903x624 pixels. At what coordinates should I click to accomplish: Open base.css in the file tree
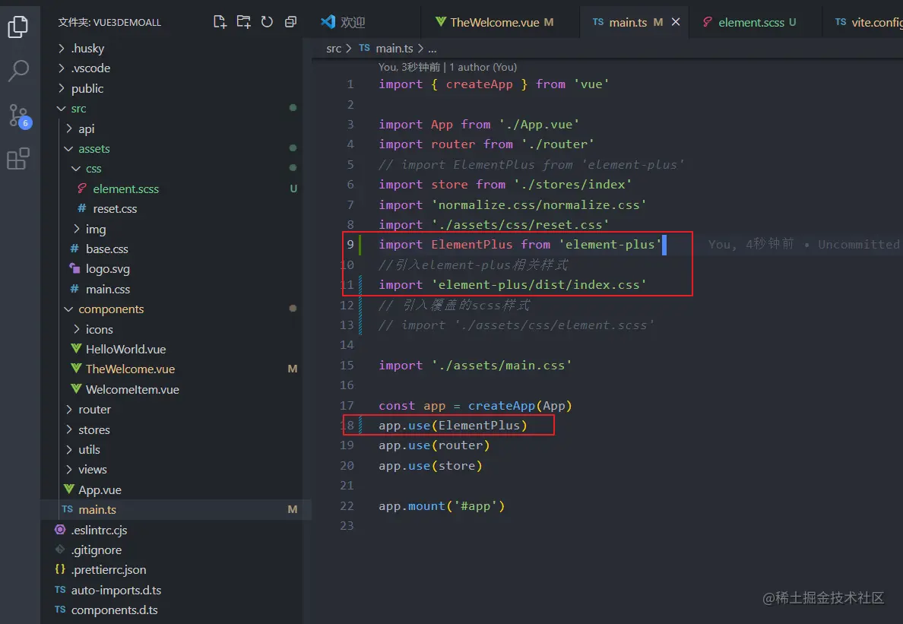pos(106,249)
